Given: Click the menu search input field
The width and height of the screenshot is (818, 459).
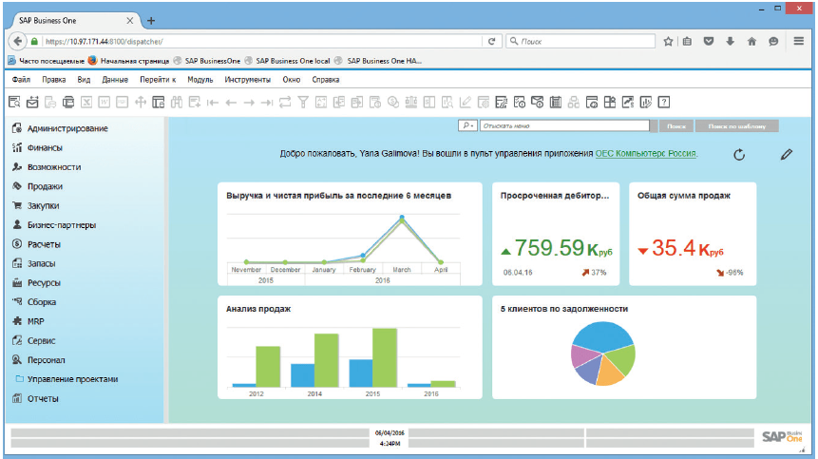Looking at the screenshot, I should 564,125.
